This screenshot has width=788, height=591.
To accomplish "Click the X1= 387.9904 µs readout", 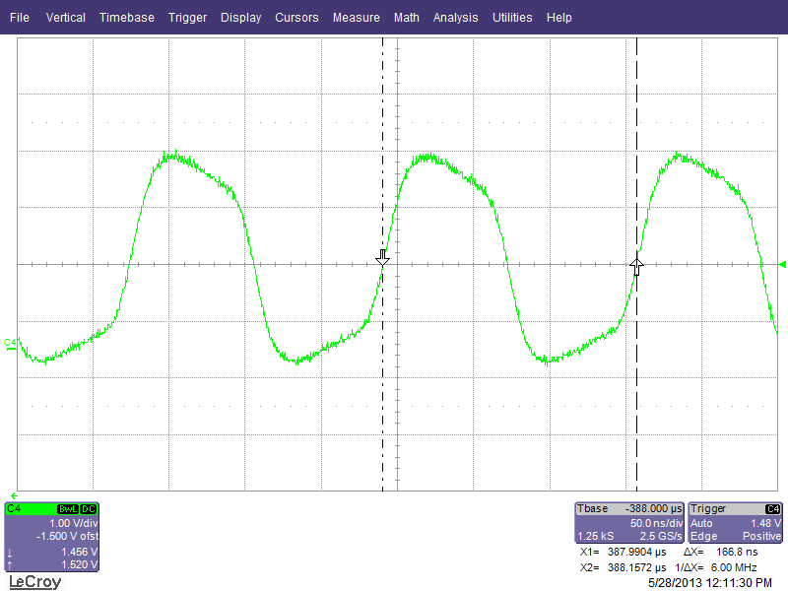I will point(624,552).
